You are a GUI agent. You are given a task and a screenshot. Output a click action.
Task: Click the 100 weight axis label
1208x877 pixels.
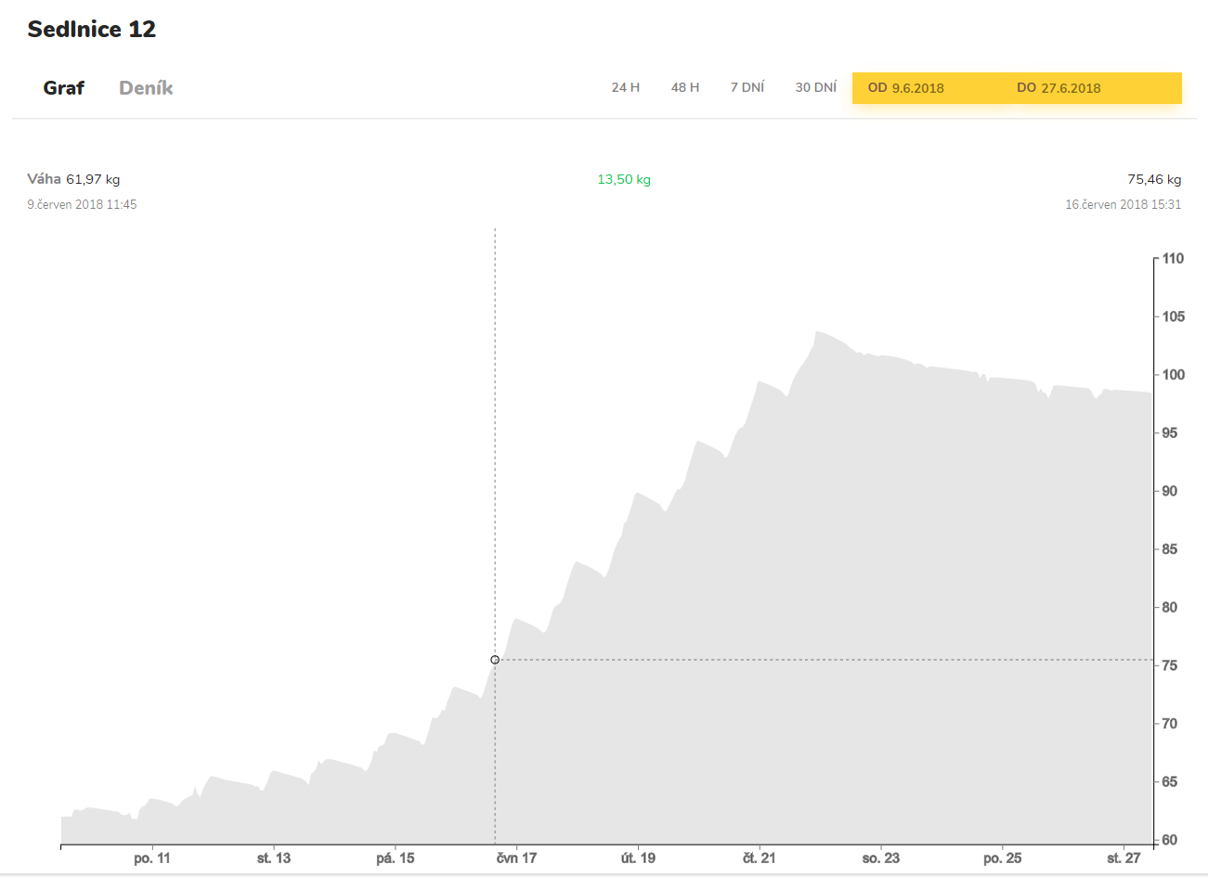point(1174,375)
